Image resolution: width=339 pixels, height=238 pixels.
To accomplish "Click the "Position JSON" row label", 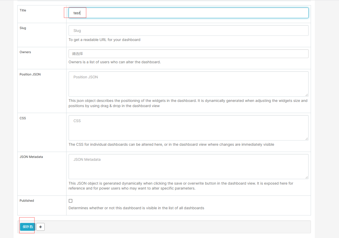I will pos(30,74).
